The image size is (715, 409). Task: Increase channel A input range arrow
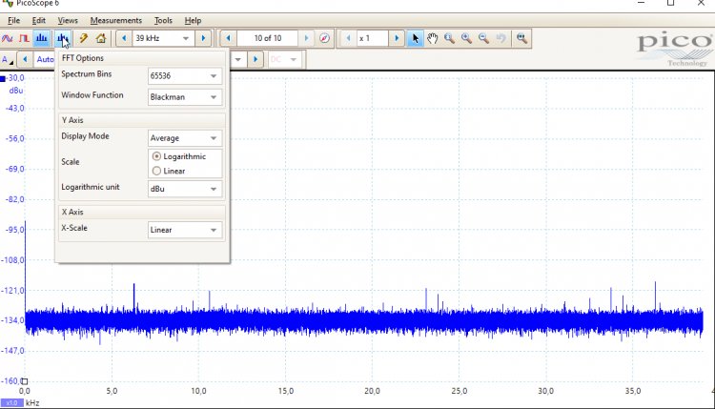click(255, 59)
